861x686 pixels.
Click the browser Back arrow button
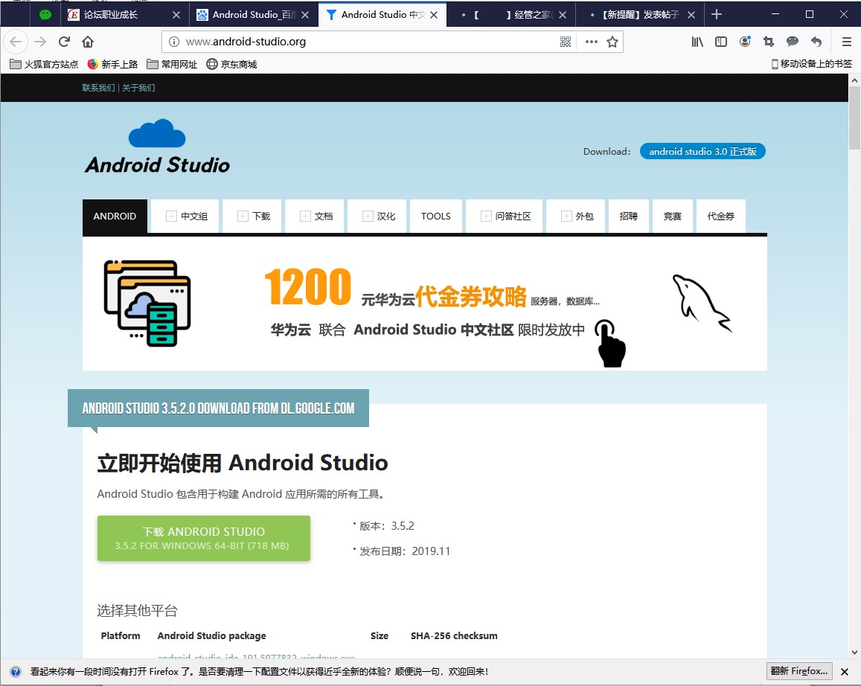pyautogui.click(x=16, y=42)
